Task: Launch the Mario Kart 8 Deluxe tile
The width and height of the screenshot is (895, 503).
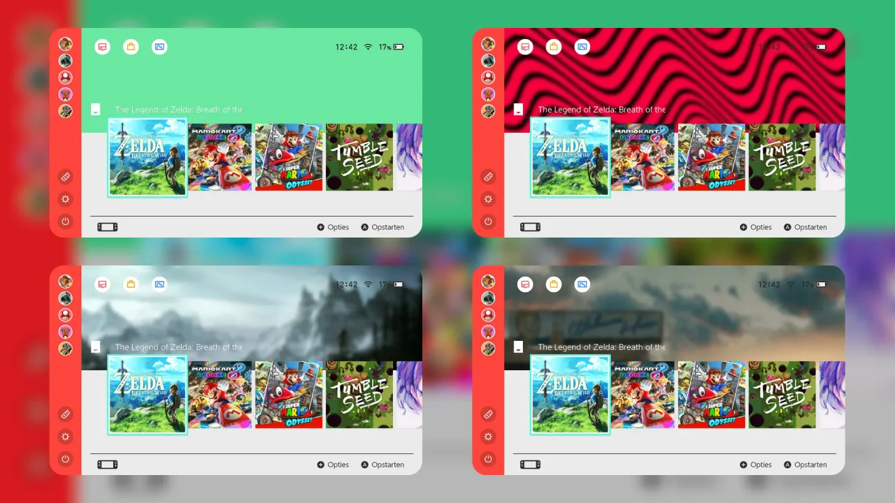Action: (220, 156)
